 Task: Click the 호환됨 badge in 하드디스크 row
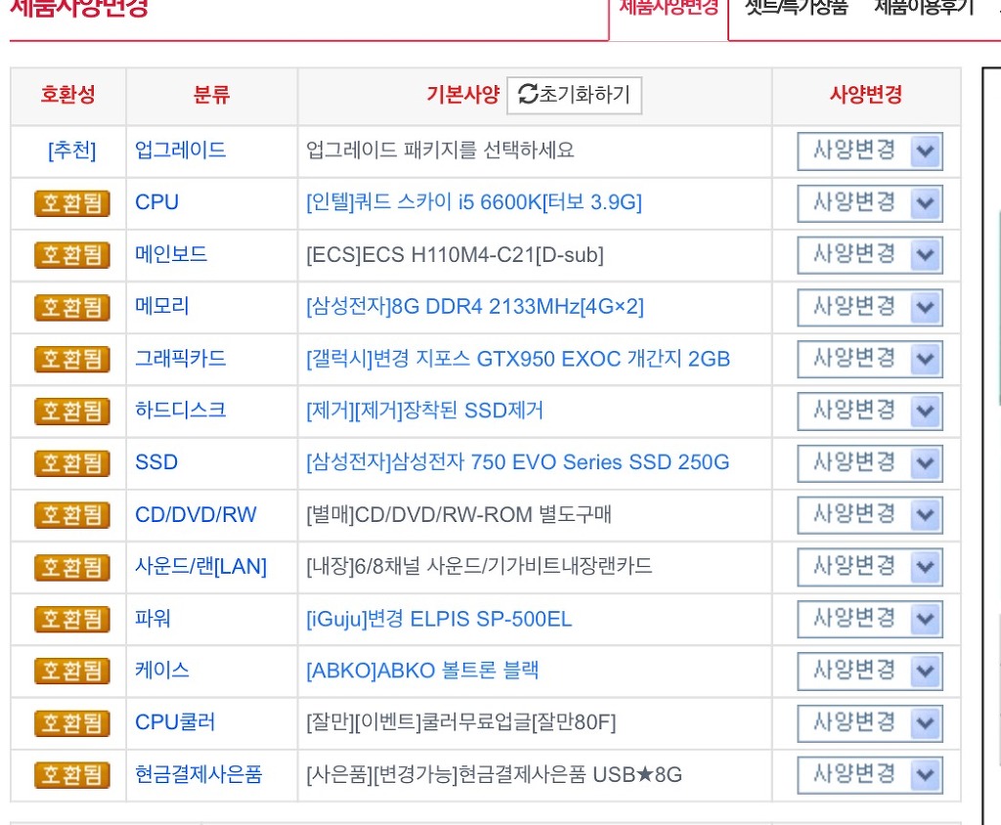pyautogui.click(x=72, y=412)
